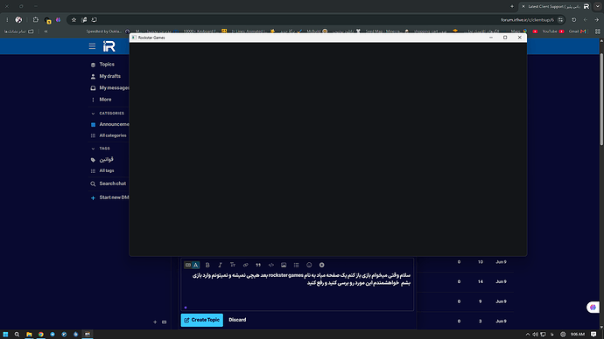Apply italic formatting in composer

pos(220,265)
